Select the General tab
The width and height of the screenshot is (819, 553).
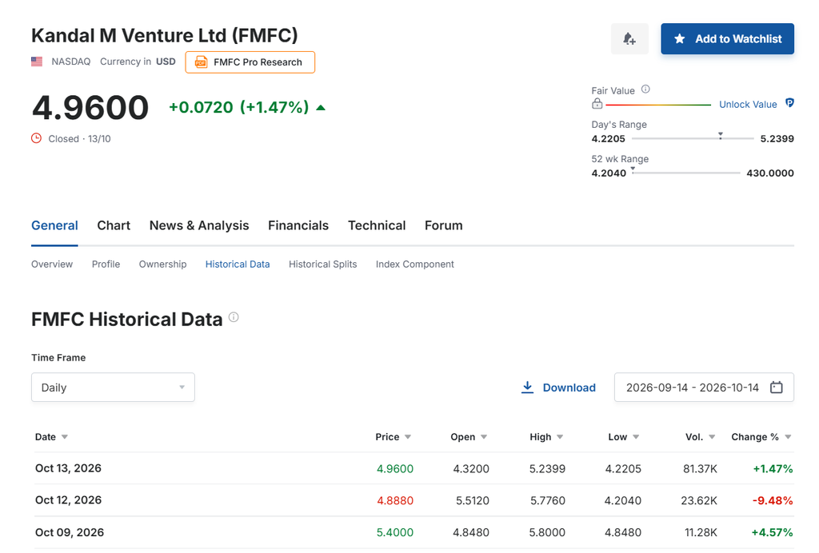point(54,225)
